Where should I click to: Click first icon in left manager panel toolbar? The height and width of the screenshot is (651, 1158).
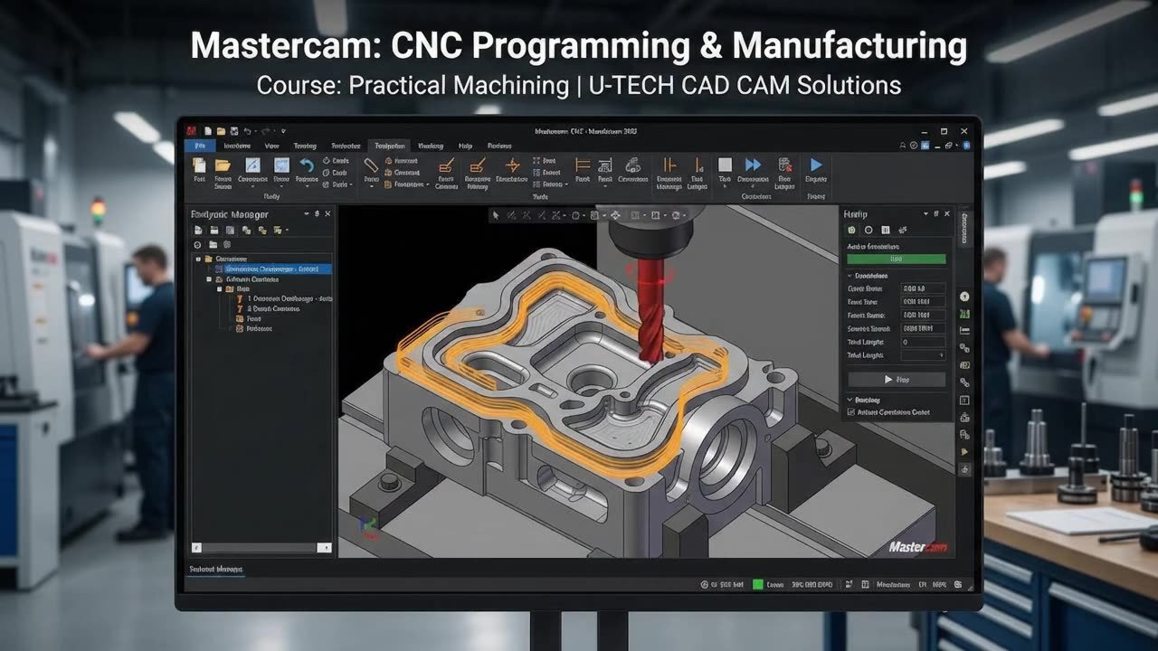pyautogui.click(x=198, y=231)
